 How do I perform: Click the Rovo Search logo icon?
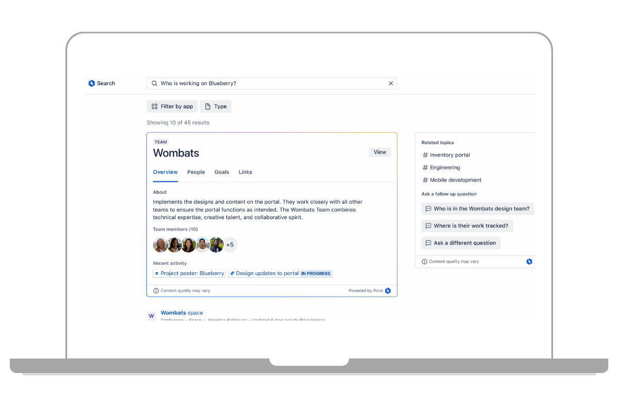pyautogui.click(x=92, y=83)
